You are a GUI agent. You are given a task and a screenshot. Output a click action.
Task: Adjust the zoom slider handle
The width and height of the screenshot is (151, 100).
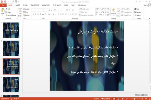(134, 99)
